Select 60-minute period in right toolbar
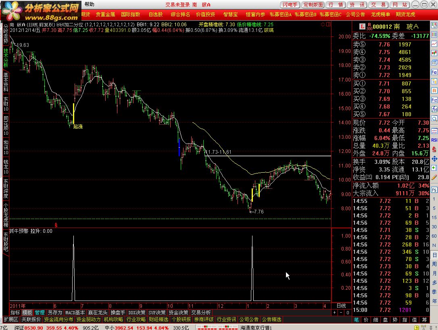The width and height of the screenshot is (438, 330). 434,236
